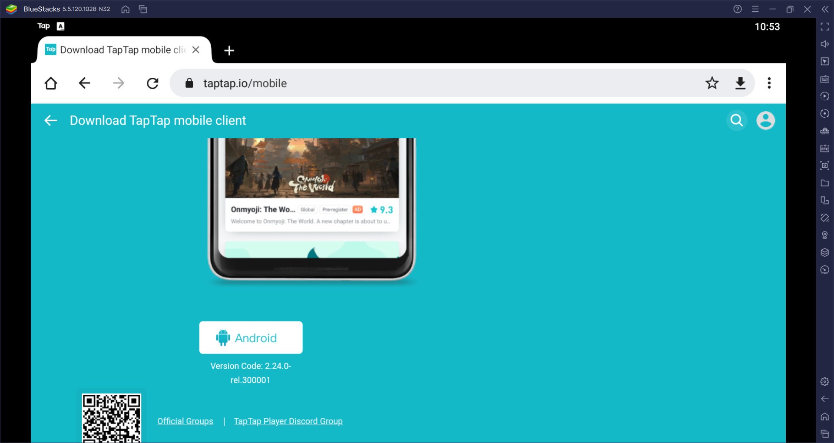Click the sidebar icon just above the APK icon
834x443 pixels.
(825, 131)
